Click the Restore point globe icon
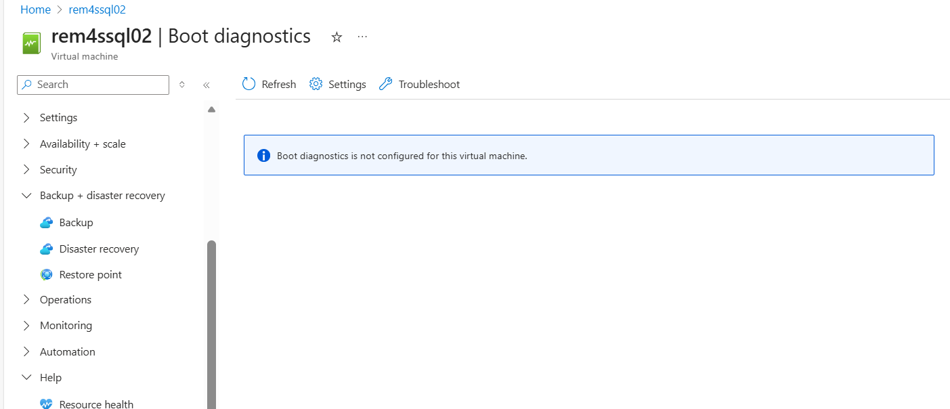Image resolution: width=950 pixels, height=409 pixels. point(47,274)
